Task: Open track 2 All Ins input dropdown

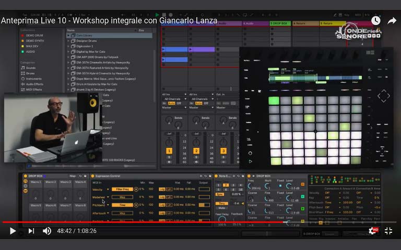Action: click(x=201, y=94)
